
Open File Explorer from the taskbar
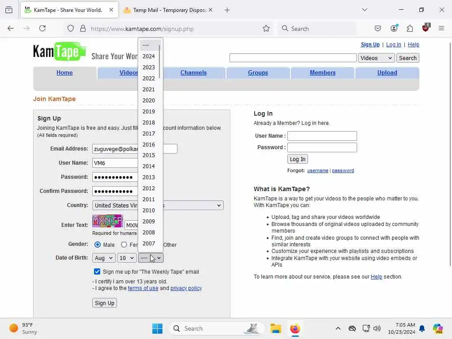point(275,328)
